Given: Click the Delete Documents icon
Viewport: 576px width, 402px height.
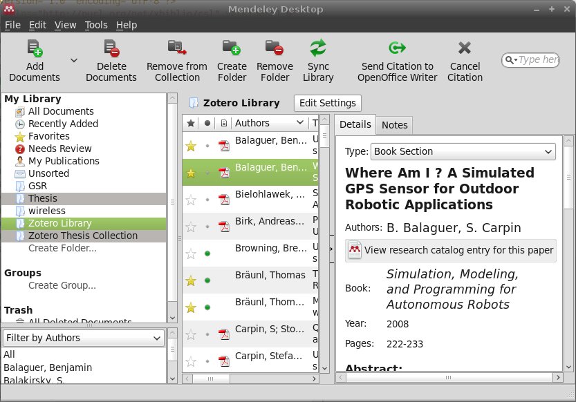Looking at the screenshot, I should tap(112, 48).
